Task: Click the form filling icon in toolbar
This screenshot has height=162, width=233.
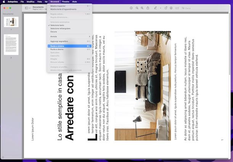Action: [x=177, y=8]
